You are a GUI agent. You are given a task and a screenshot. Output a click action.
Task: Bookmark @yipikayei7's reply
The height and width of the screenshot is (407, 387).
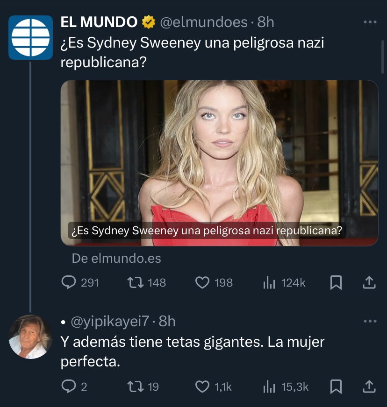pyautogui.click(x=337, y=386)
